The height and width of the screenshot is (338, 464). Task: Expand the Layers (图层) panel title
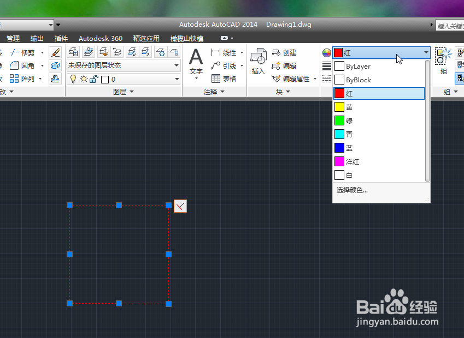[124, 92]
